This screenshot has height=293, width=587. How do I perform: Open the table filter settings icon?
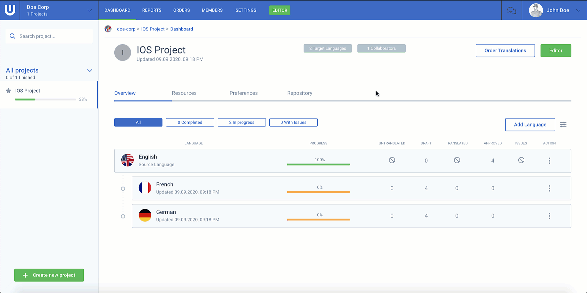point(563,124)
